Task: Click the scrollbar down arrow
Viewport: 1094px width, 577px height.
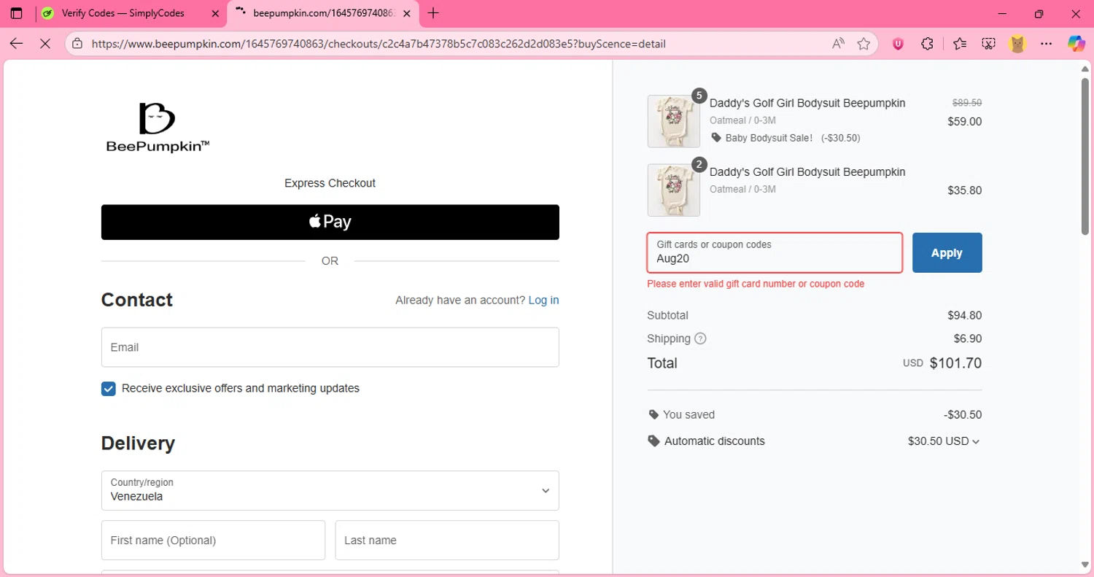Action: coord(1085,565)
